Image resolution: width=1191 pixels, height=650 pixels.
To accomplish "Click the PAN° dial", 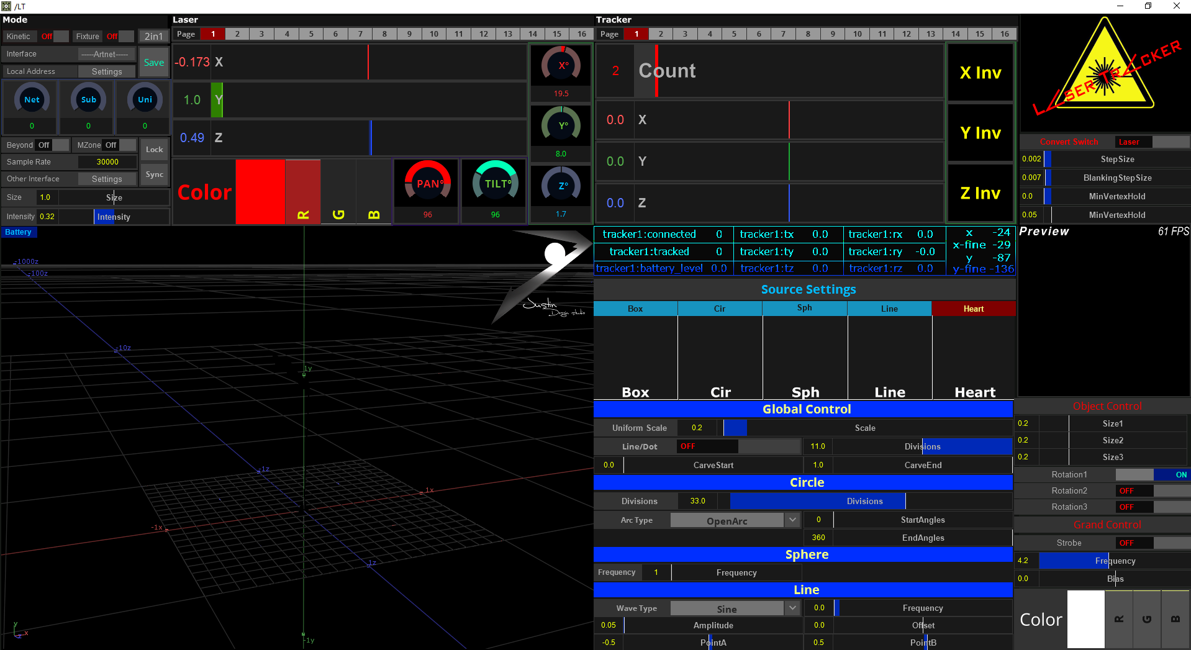I will (428, 183).
